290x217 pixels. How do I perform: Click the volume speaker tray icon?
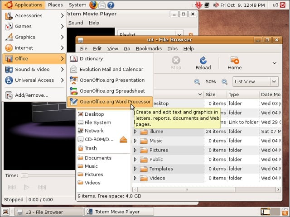click(216, 5)
